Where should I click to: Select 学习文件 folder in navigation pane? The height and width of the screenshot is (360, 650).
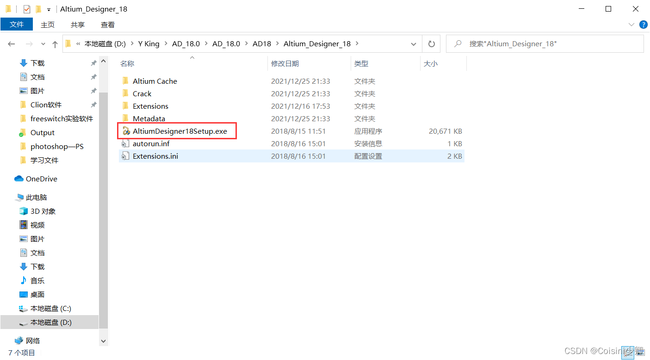[44, 160]
